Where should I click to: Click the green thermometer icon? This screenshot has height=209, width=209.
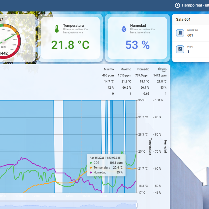pyautogui.click(x=57, y=29)
